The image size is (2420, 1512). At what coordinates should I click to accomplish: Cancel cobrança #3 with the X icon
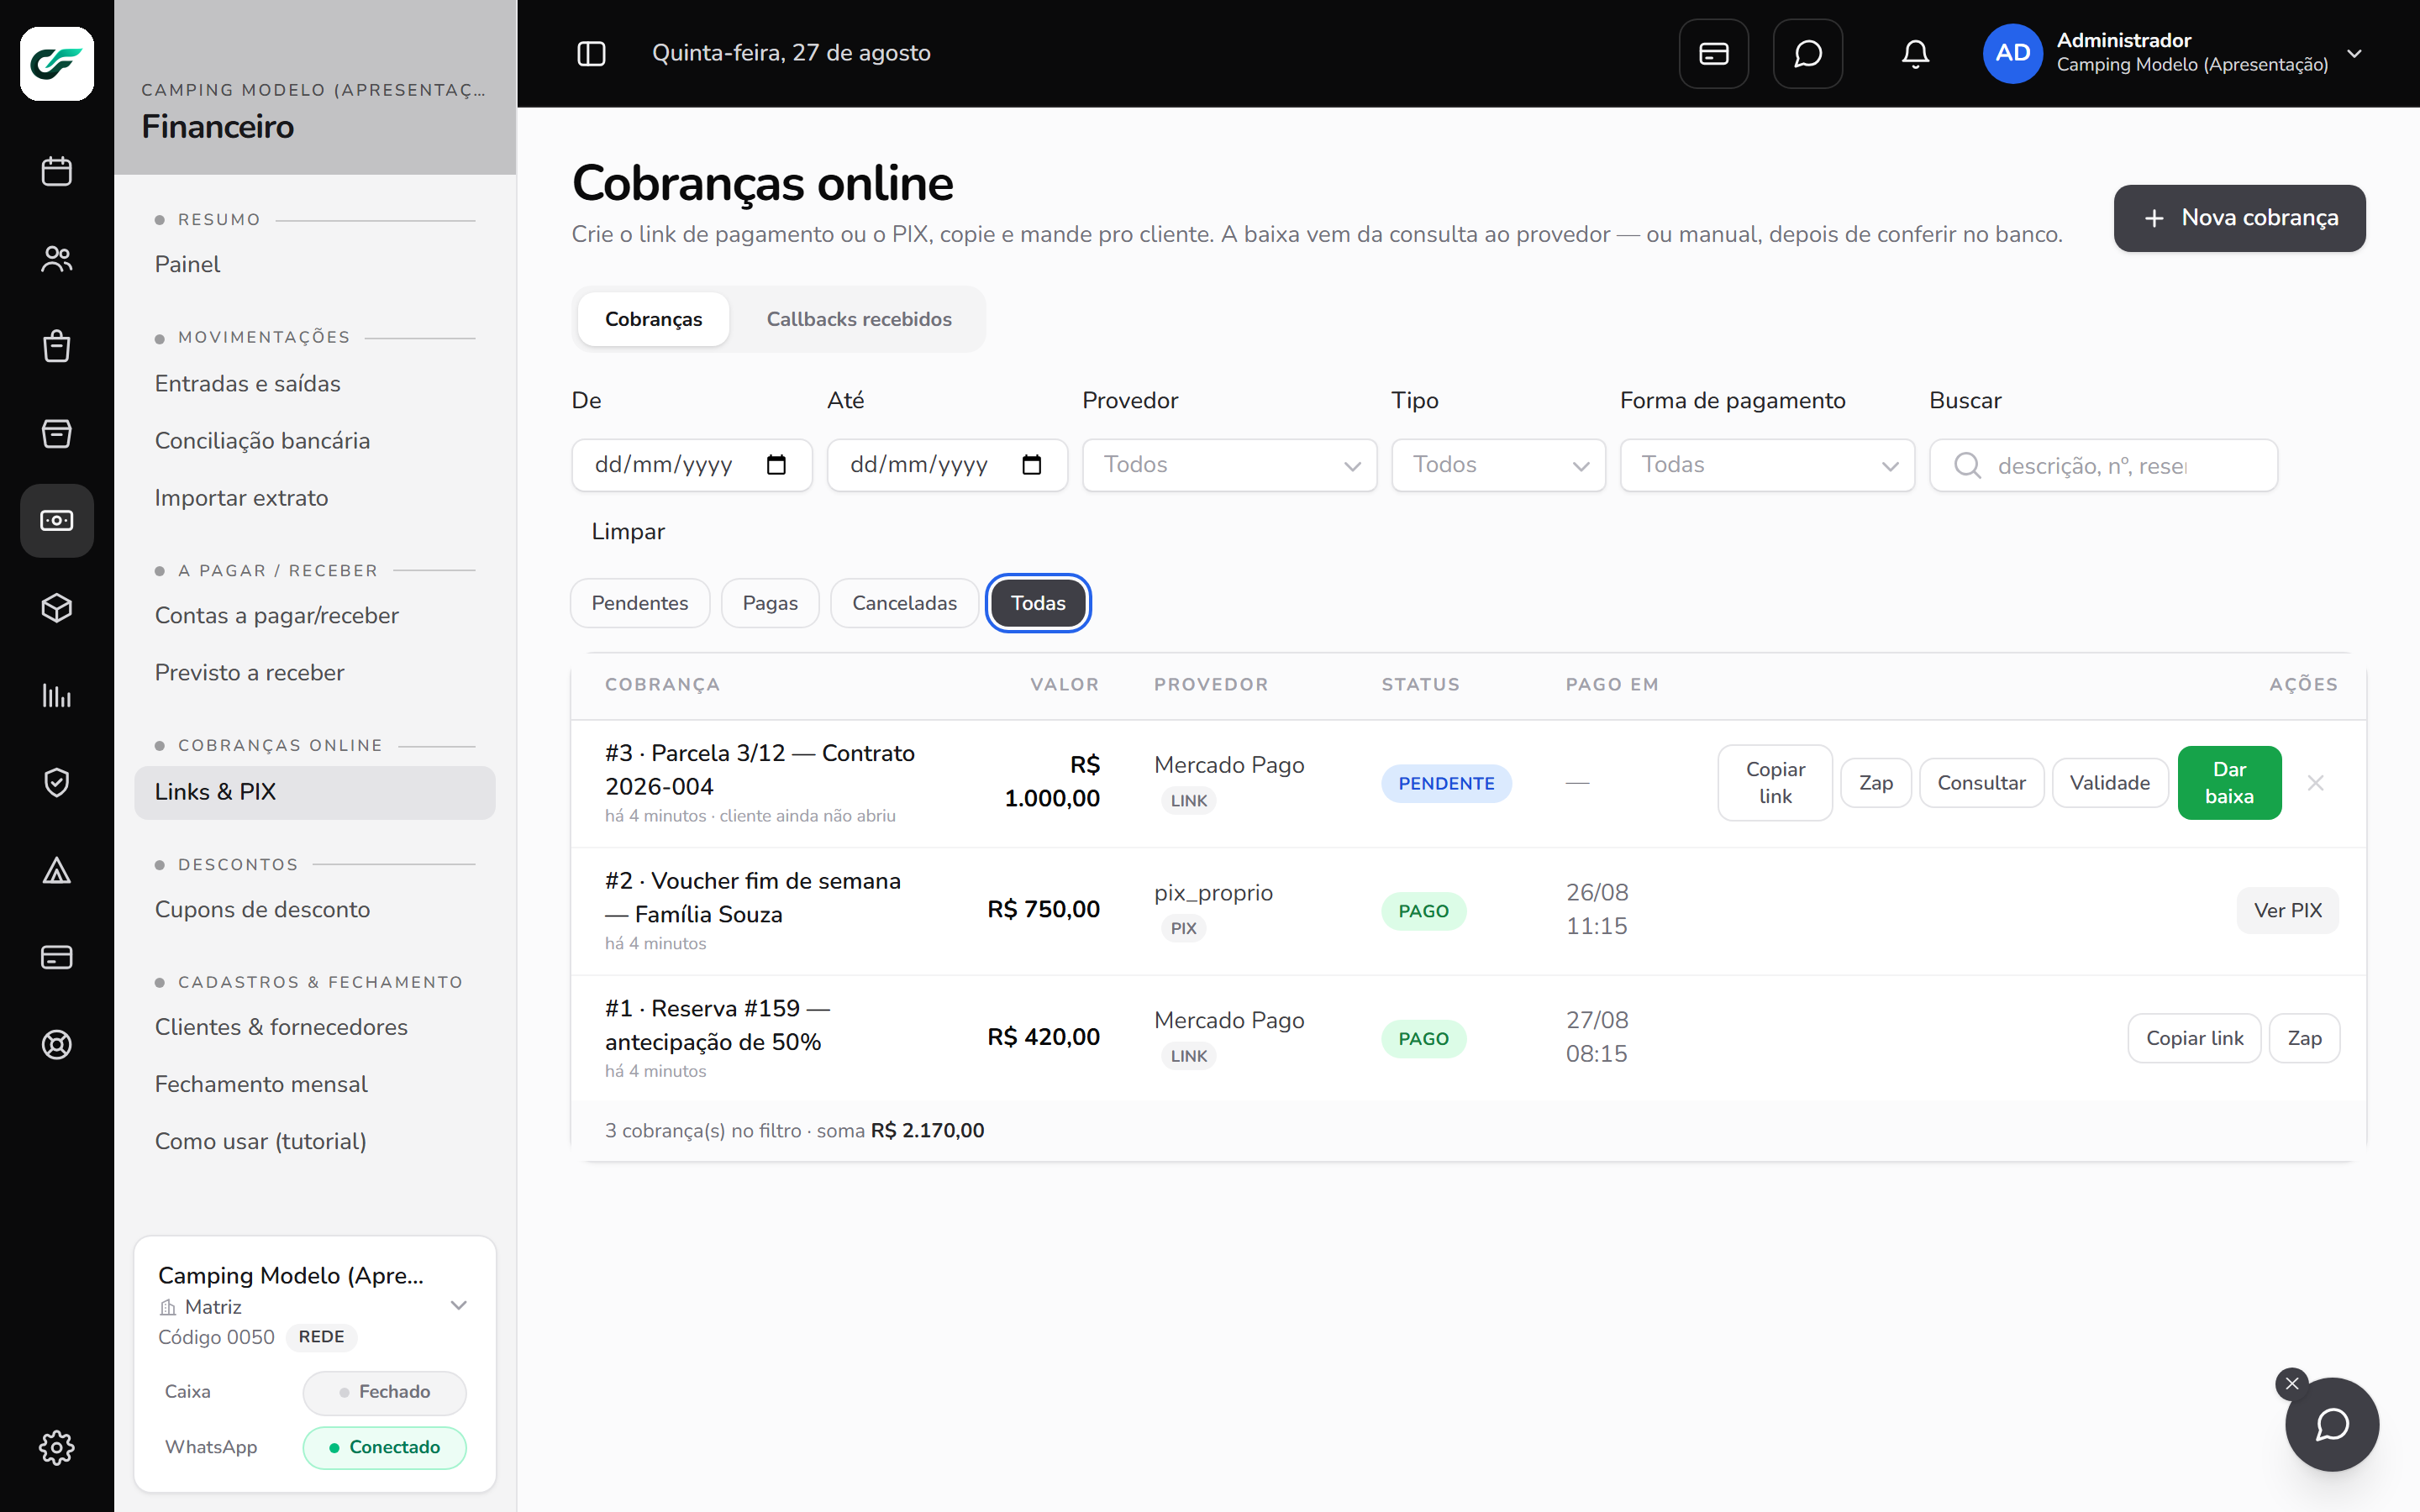coord(2315,783)
